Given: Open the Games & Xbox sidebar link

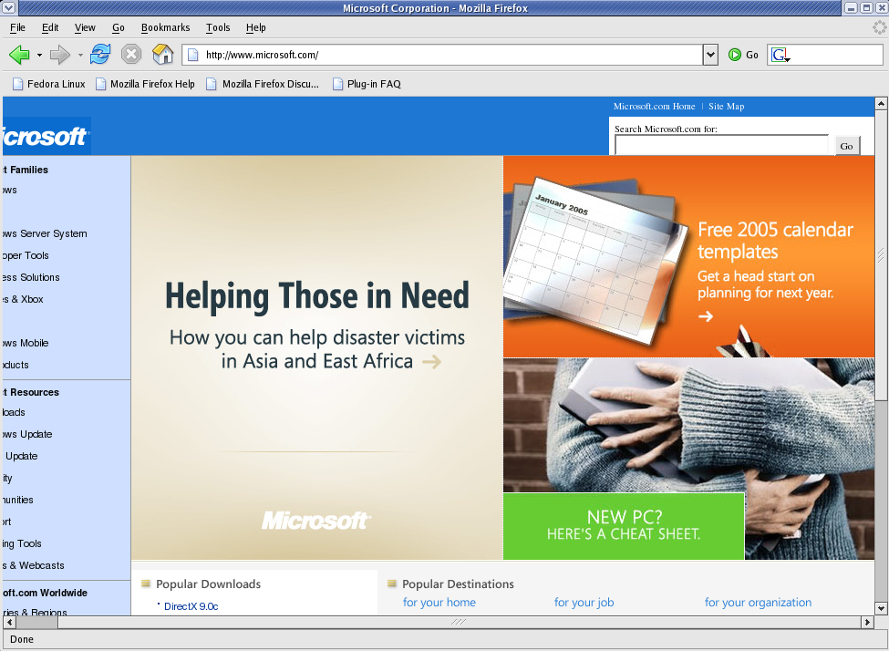Looking at the screenshot, I should click(23, 299).
